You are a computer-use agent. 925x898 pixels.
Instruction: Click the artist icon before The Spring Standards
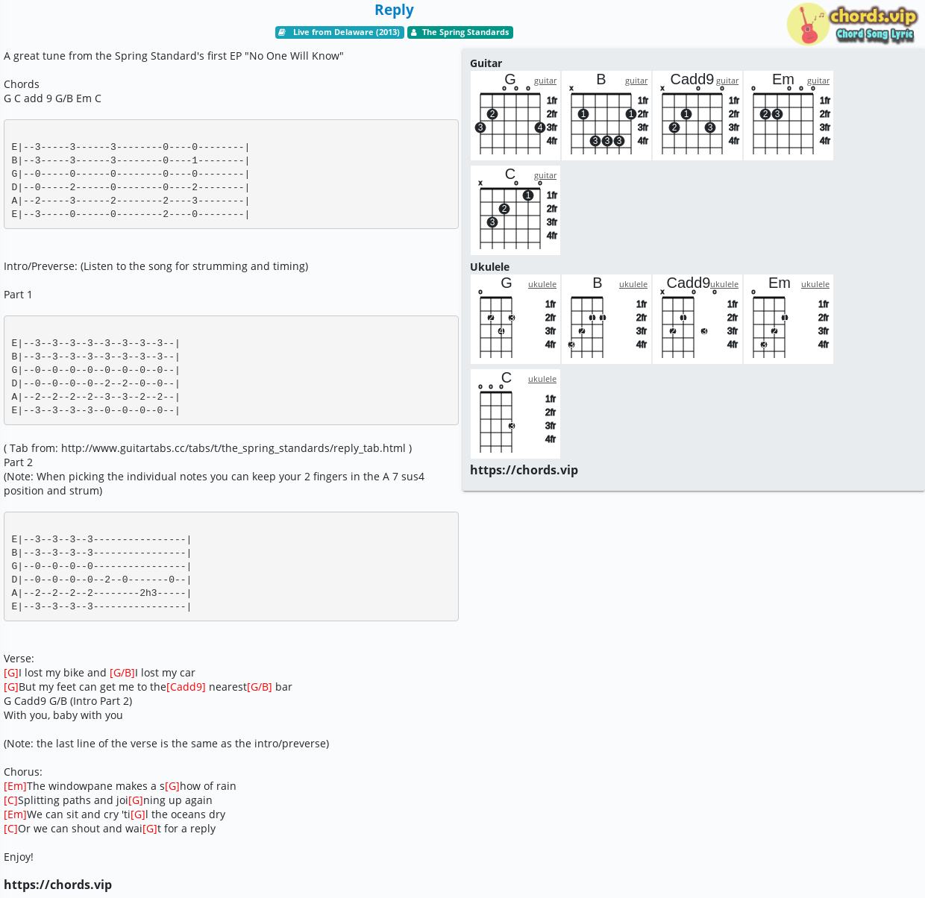[413, 32]
